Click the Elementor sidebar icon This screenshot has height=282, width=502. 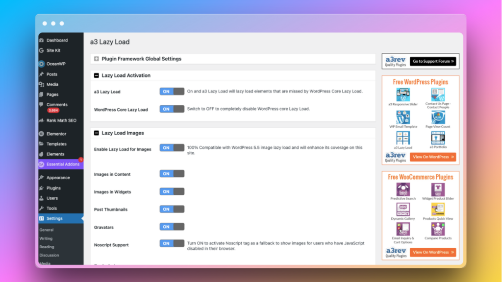tap(42, 134)
